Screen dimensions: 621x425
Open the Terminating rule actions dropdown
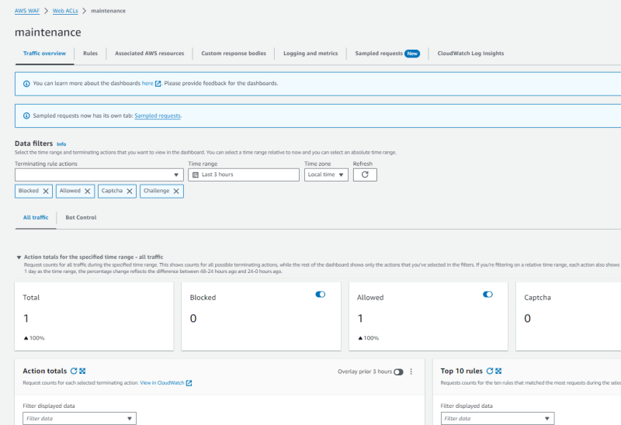click(99, 174)
